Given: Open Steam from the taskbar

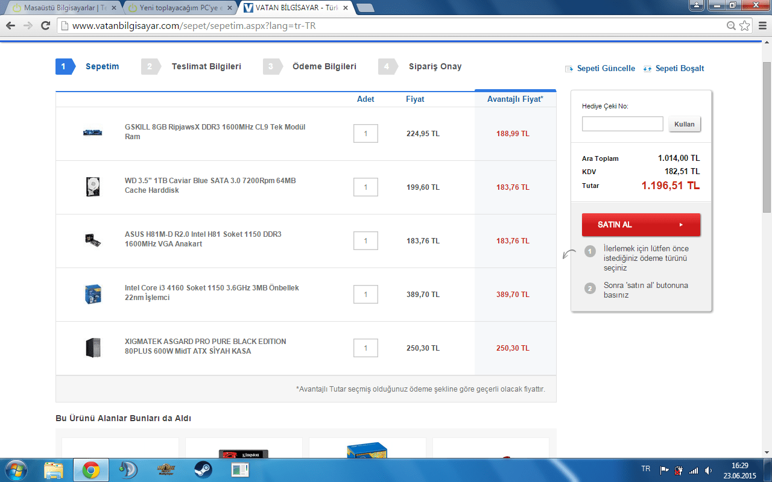Looking at the screenshot, I should click(202, 470).
